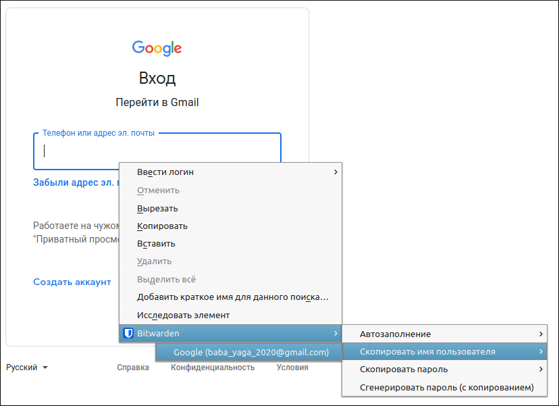Image resolution: width=559 pixels, height=406 pixels.
Task: Expand the Автозаполнение submenu arrow
Action: [540, 334]
